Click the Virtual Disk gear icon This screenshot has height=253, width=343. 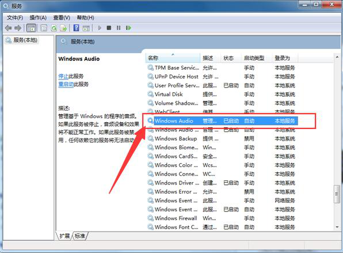151,94
